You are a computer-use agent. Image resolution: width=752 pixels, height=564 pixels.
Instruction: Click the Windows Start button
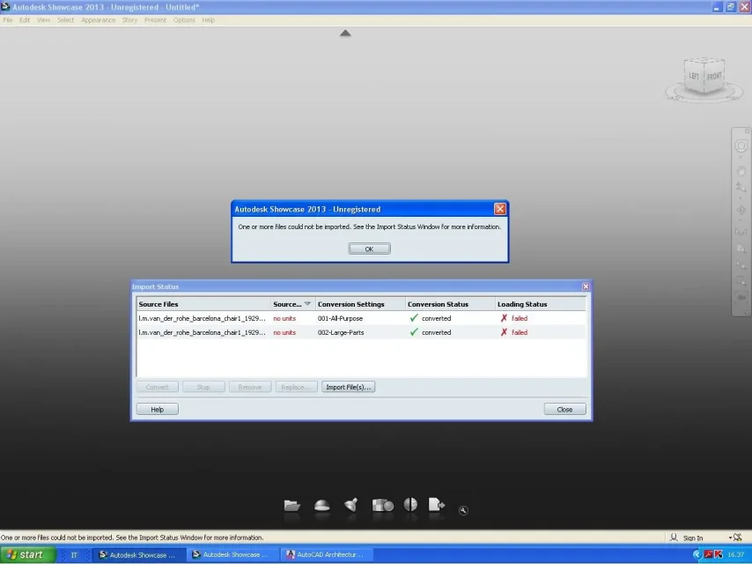coord(28,555)
